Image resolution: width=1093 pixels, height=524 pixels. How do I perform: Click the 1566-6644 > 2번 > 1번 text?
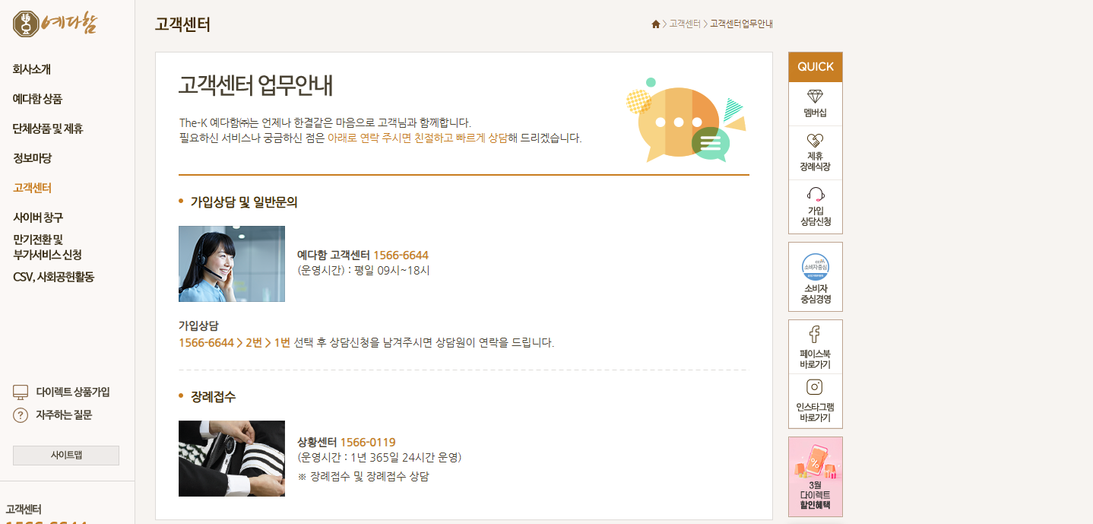click(235, 343)
